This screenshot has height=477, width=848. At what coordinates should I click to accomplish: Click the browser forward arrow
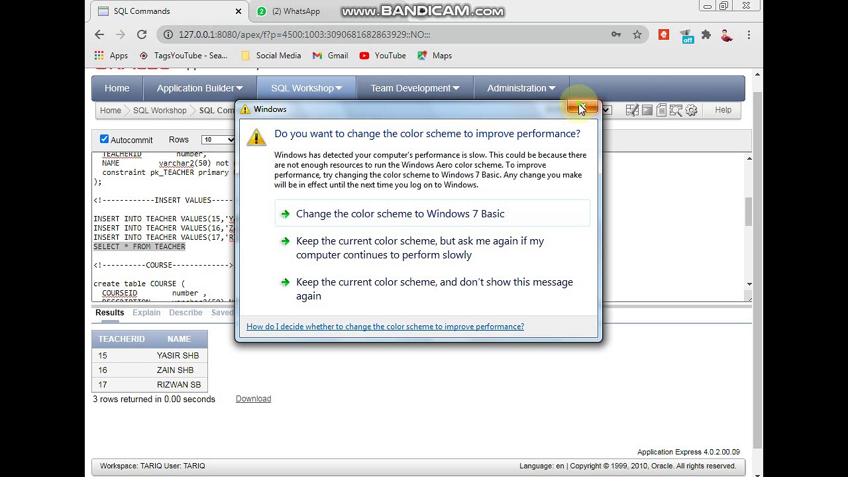click(x=121, y=34)
